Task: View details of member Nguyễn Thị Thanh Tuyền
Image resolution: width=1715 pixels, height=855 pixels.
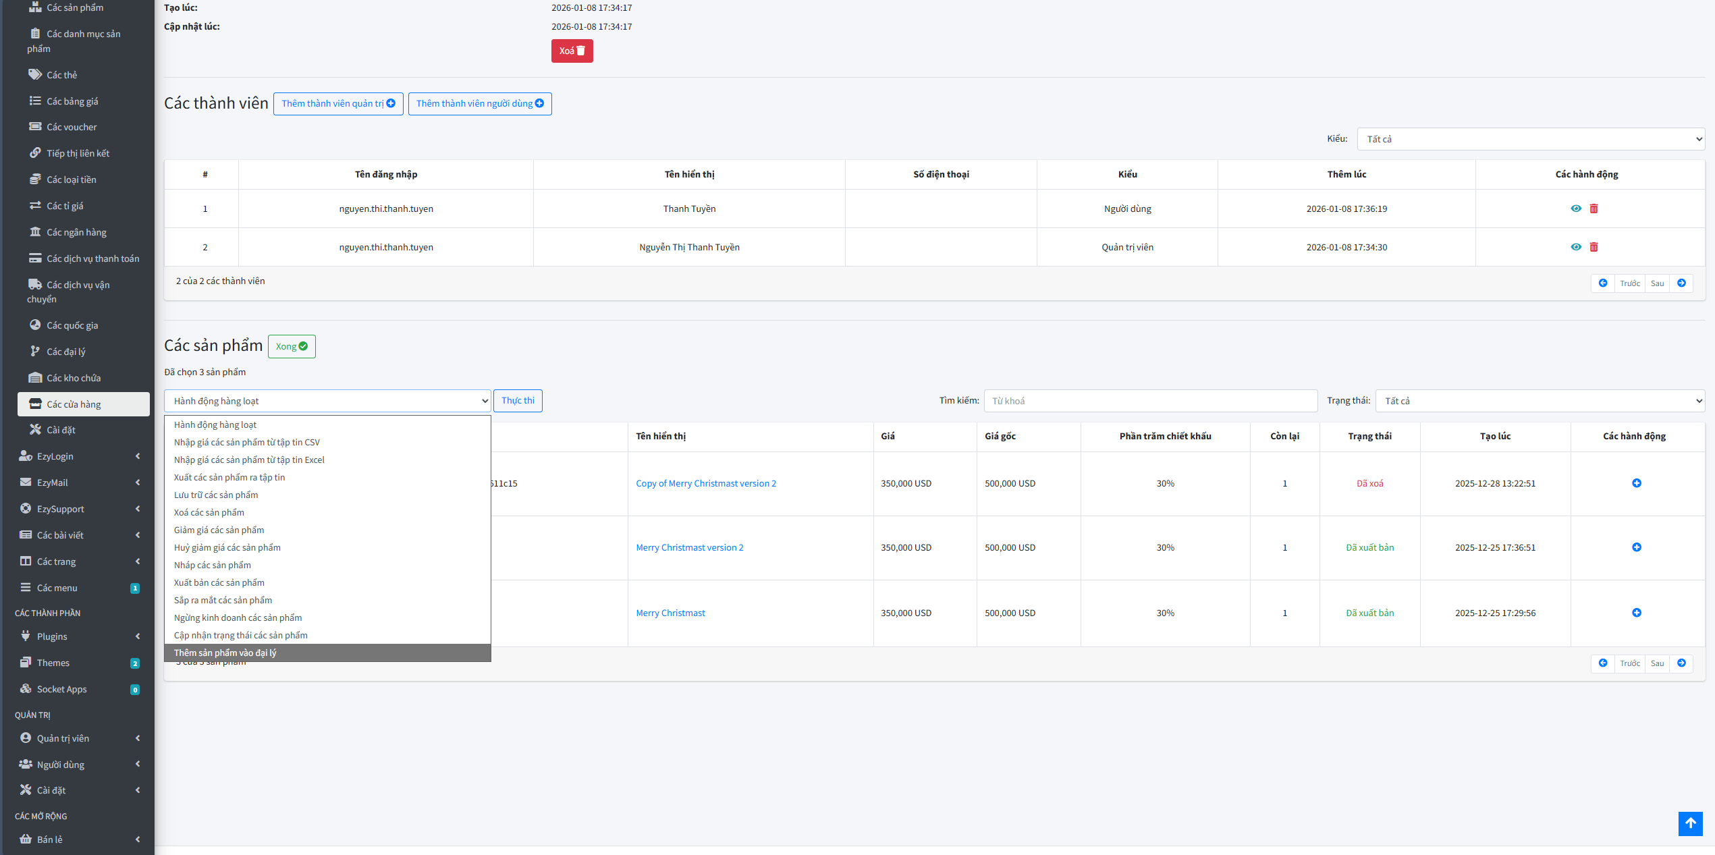Action: (1575, 247)
